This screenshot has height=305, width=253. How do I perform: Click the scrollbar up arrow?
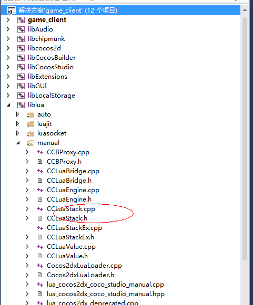245,10
